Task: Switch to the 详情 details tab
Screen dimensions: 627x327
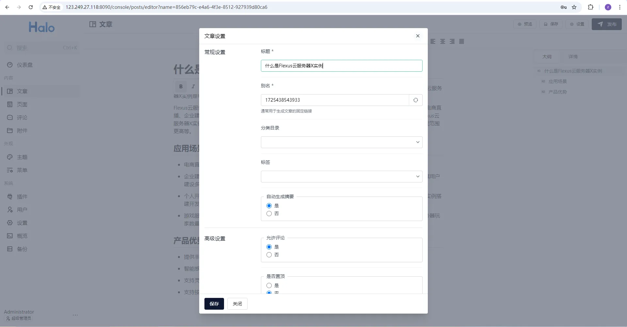Action: pos(573,57)
